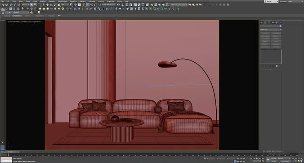Open the Rendered Frame Window

tap(156, 4)
